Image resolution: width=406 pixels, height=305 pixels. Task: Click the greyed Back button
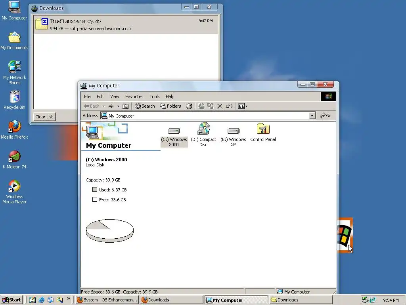coord(92,106)
